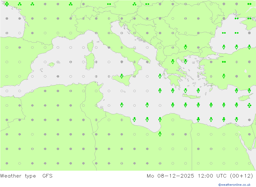Click the 'Mo 08-12-2025 12:00 UTC (00+12)' timestamp
This screenshot has height=187, width=256.
point(200,176)
